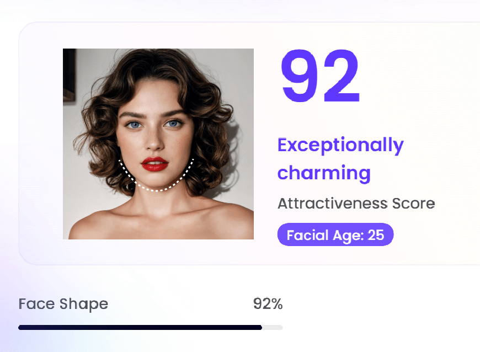Viewport: 480px width, 352px height.
Task: Click the left eye in the portrait
Action: 134,125
